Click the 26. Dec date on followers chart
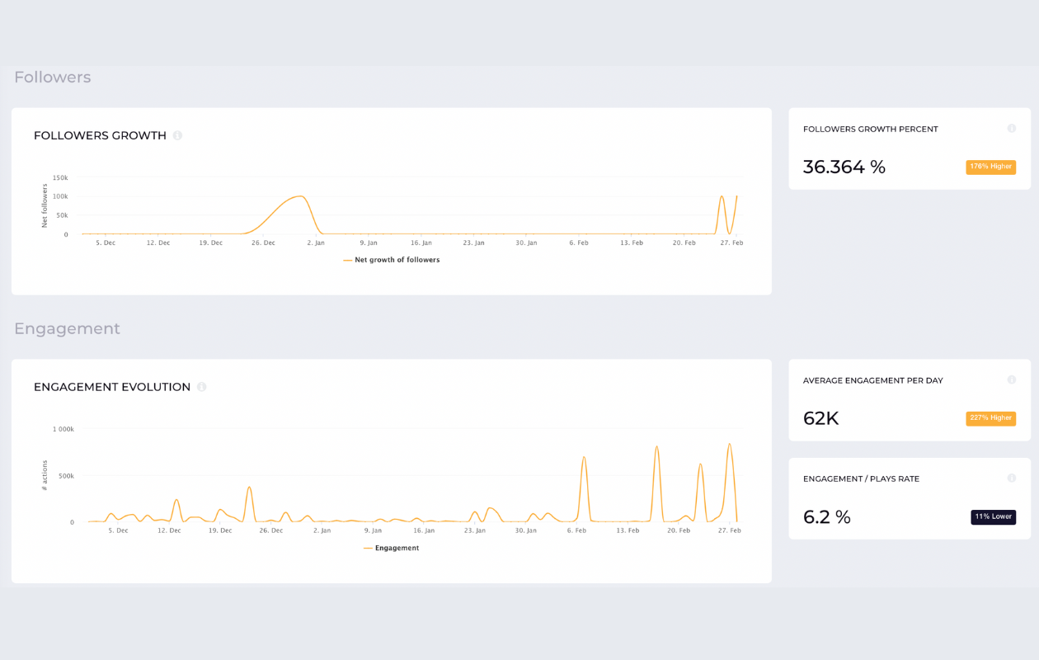This screenshot has height=660, width=1039. pyautogui.click(x=263, y=243)
